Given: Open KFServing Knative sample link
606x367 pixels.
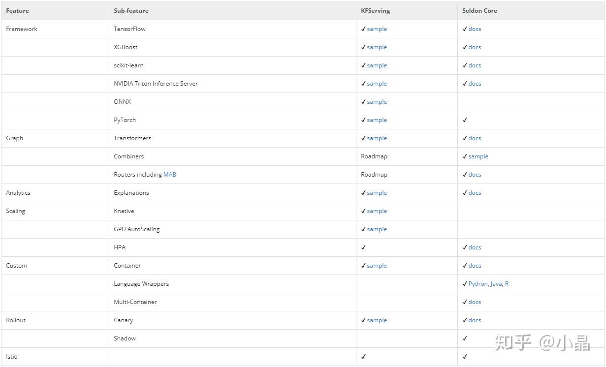Looking at the screenshot, I should pyautogui.click(x=377, y=211).
